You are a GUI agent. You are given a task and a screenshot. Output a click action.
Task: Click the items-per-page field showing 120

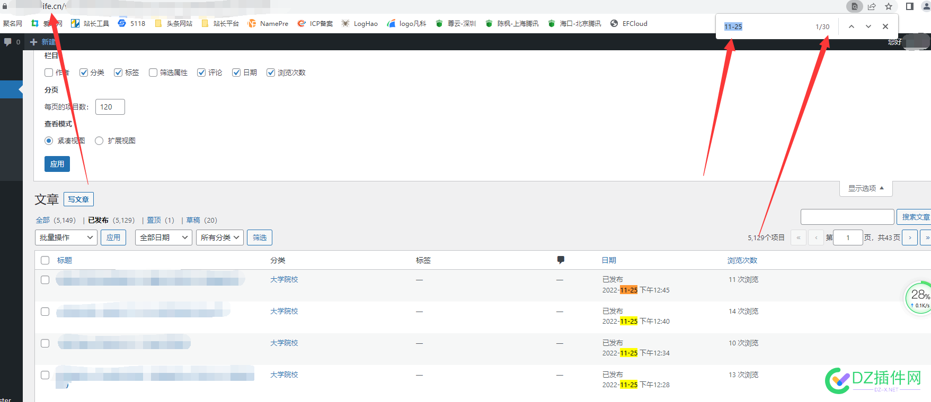pos(110,107)
